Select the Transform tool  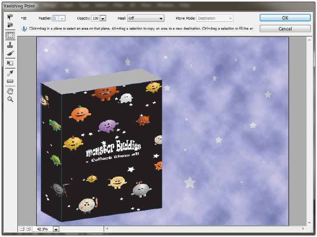pyautogui.click(x=10, y=63)
